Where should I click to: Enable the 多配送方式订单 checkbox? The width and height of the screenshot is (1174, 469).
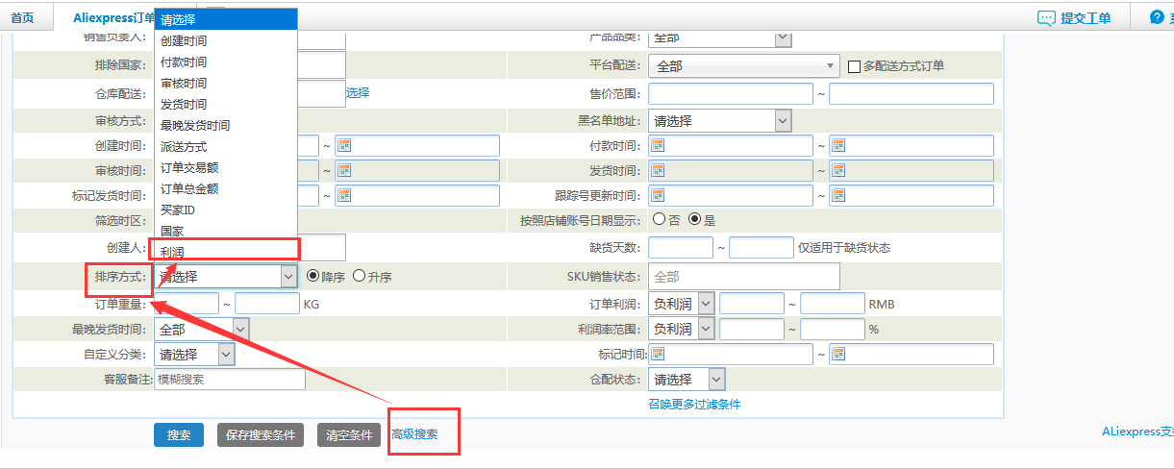point(854,66)
